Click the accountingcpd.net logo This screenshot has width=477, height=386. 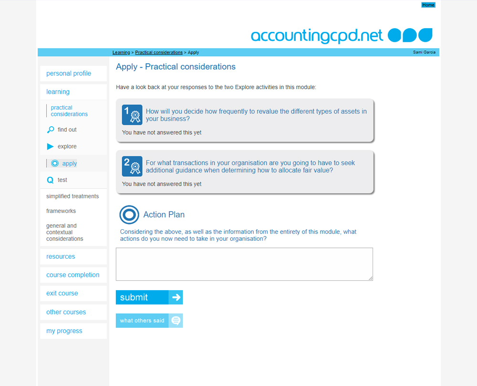[x=341, y=36]
